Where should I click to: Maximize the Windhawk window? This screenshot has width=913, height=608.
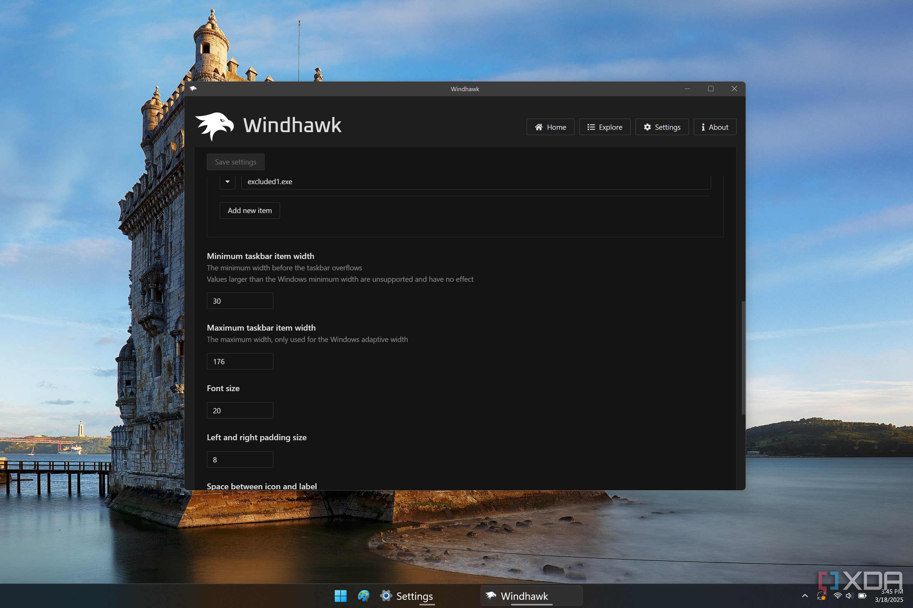coord(711,89)
